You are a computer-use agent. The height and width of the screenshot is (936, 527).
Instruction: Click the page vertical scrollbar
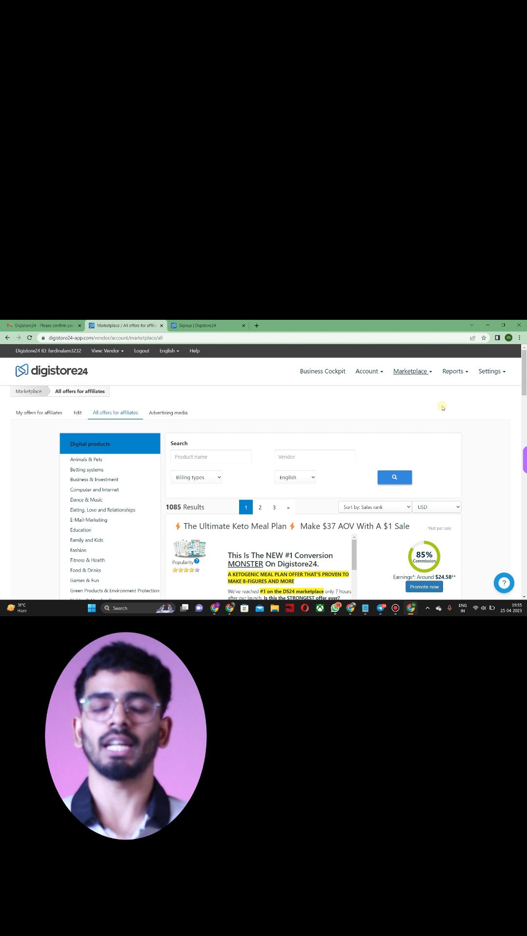(x=524, y=373)
